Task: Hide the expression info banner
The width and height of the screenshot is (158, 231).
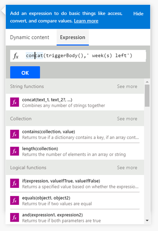Action: [x=138, y=14]
